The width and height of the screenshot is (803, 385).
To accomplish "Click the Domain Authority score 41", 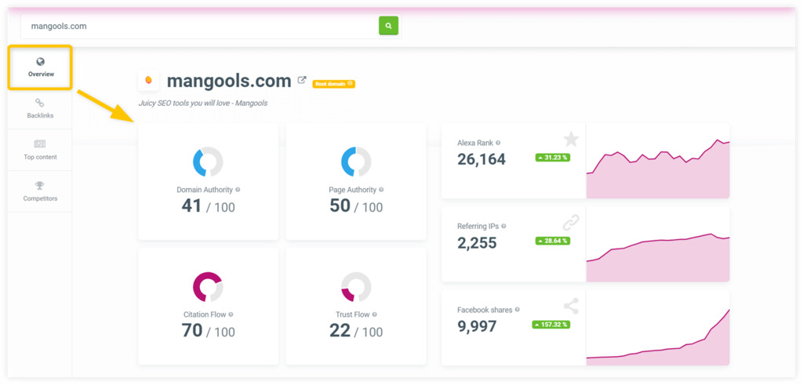I will click(191, 205).
